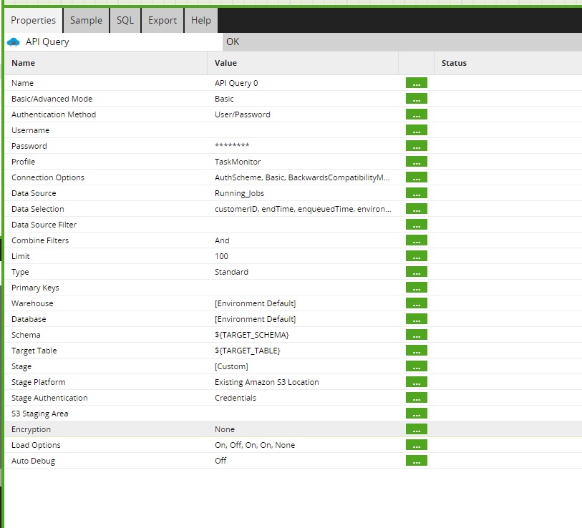Open the Target Table editor button
This screenshot has width=582, height=528.
[x=416, y=350]
